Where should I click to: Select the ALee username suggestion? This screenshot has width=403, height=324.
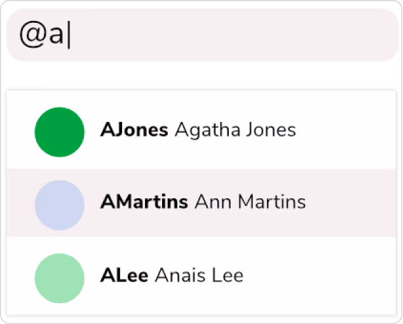[x=125, y=276]
